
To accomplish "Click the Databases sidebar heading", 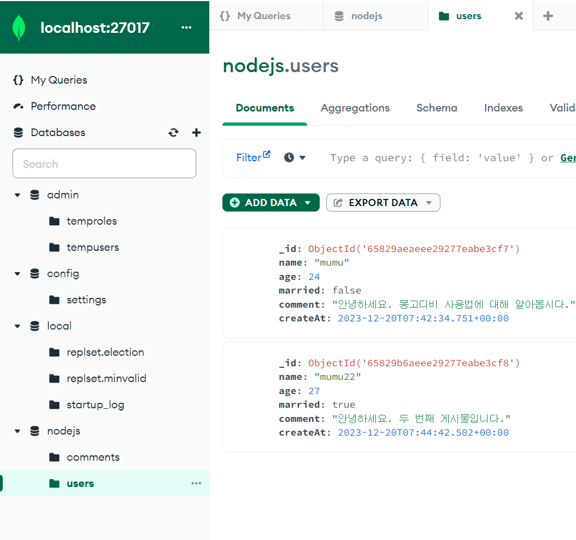I will (58, 133).
